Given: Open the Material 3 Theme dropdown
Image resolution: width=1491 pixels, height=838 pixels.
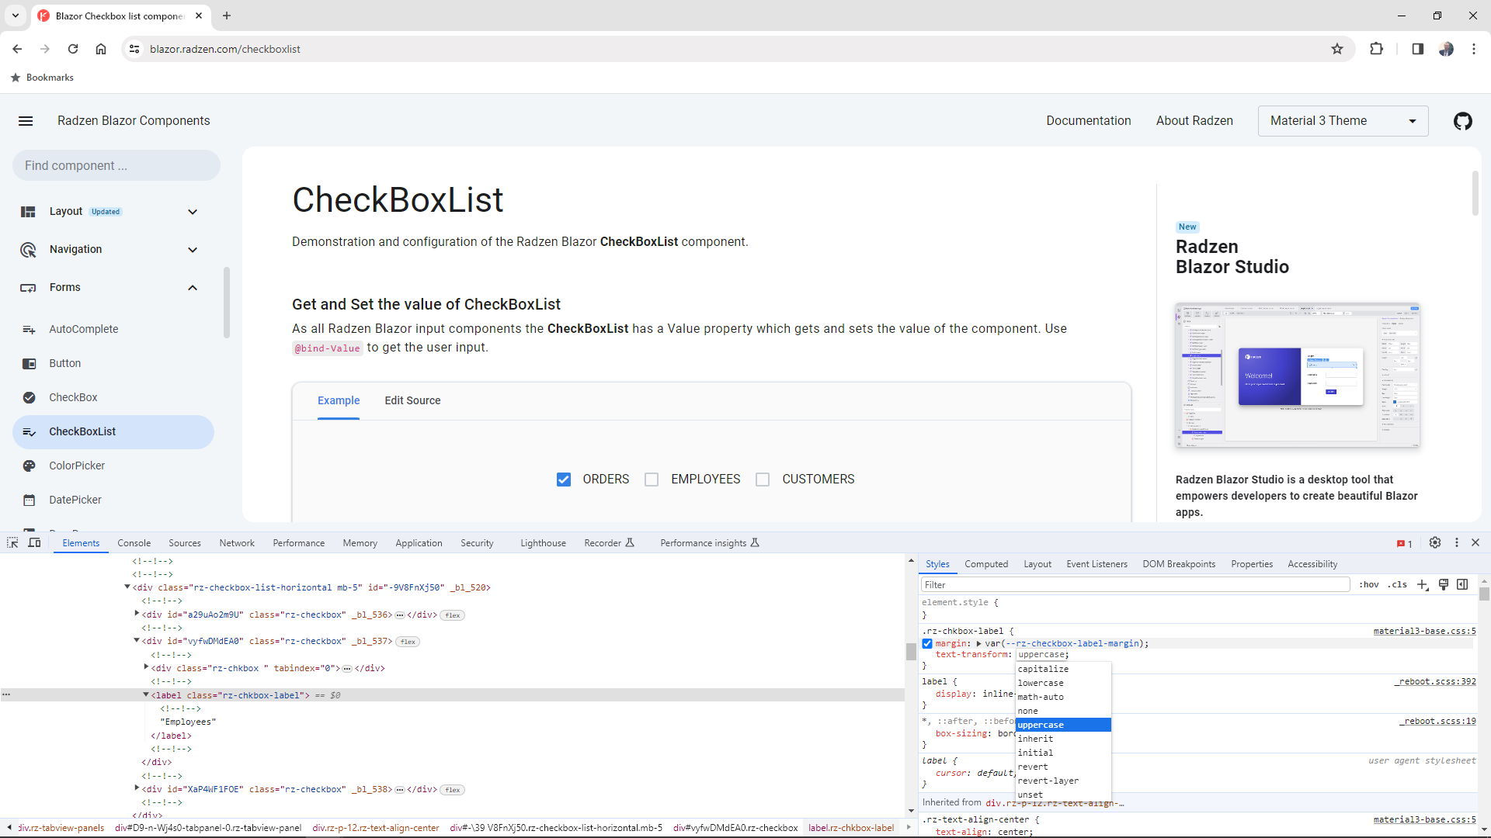Looking at the screenshot, I should pyautogui.click(x=1343, y=121).
